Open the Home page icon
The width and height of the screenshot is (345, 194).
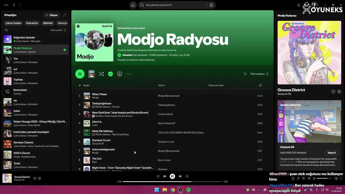click(133, 5)
